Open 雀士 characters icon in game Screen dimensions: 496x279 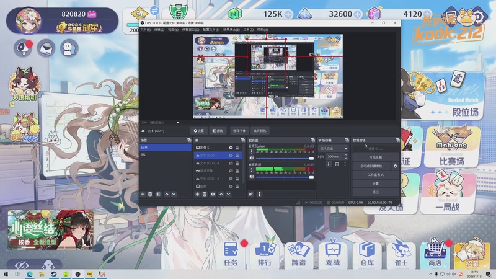[x=401, y=254]
